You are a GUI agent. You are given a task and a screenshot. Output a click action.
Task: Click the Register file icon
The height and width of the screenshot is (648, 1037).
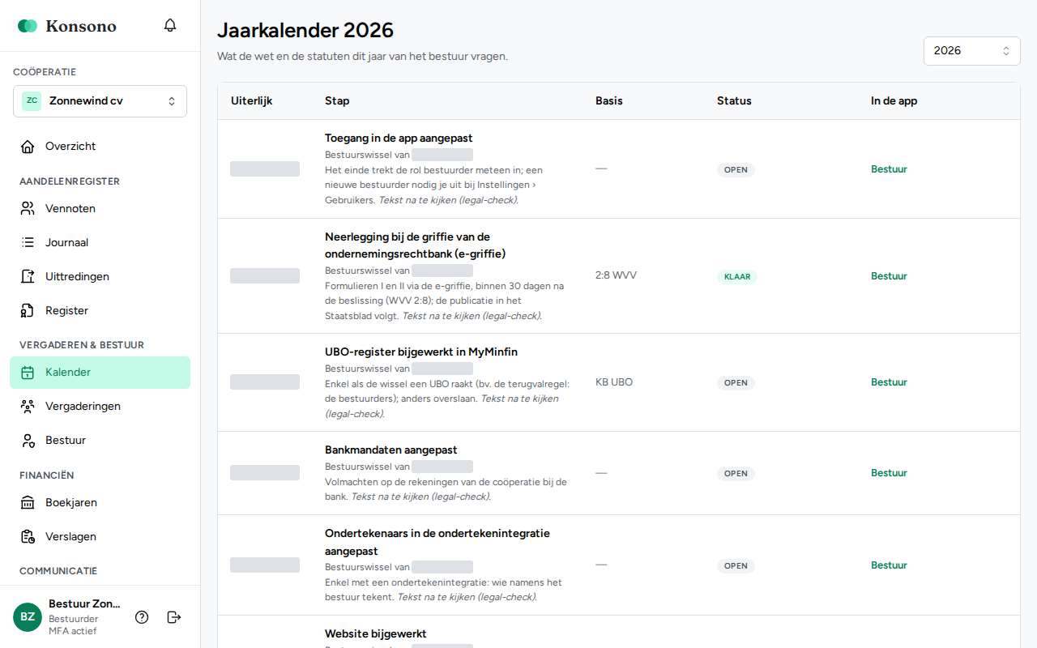[28, 311]
